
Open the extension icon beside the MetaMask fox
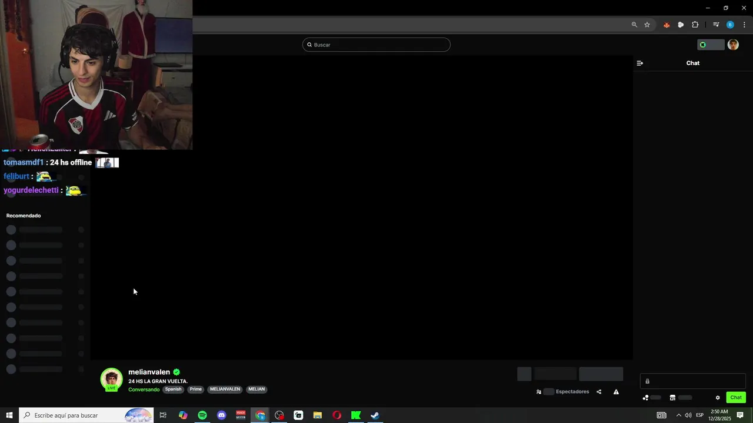click(681, 25)
